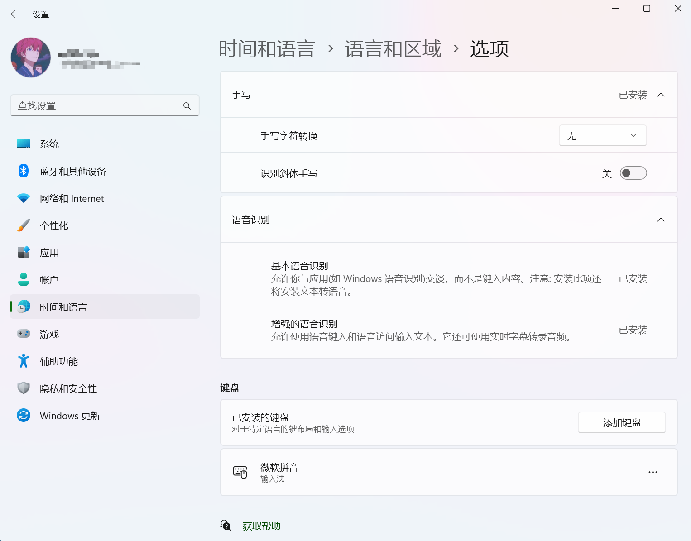Select 网络和 Internet menu label

[72, 198]
